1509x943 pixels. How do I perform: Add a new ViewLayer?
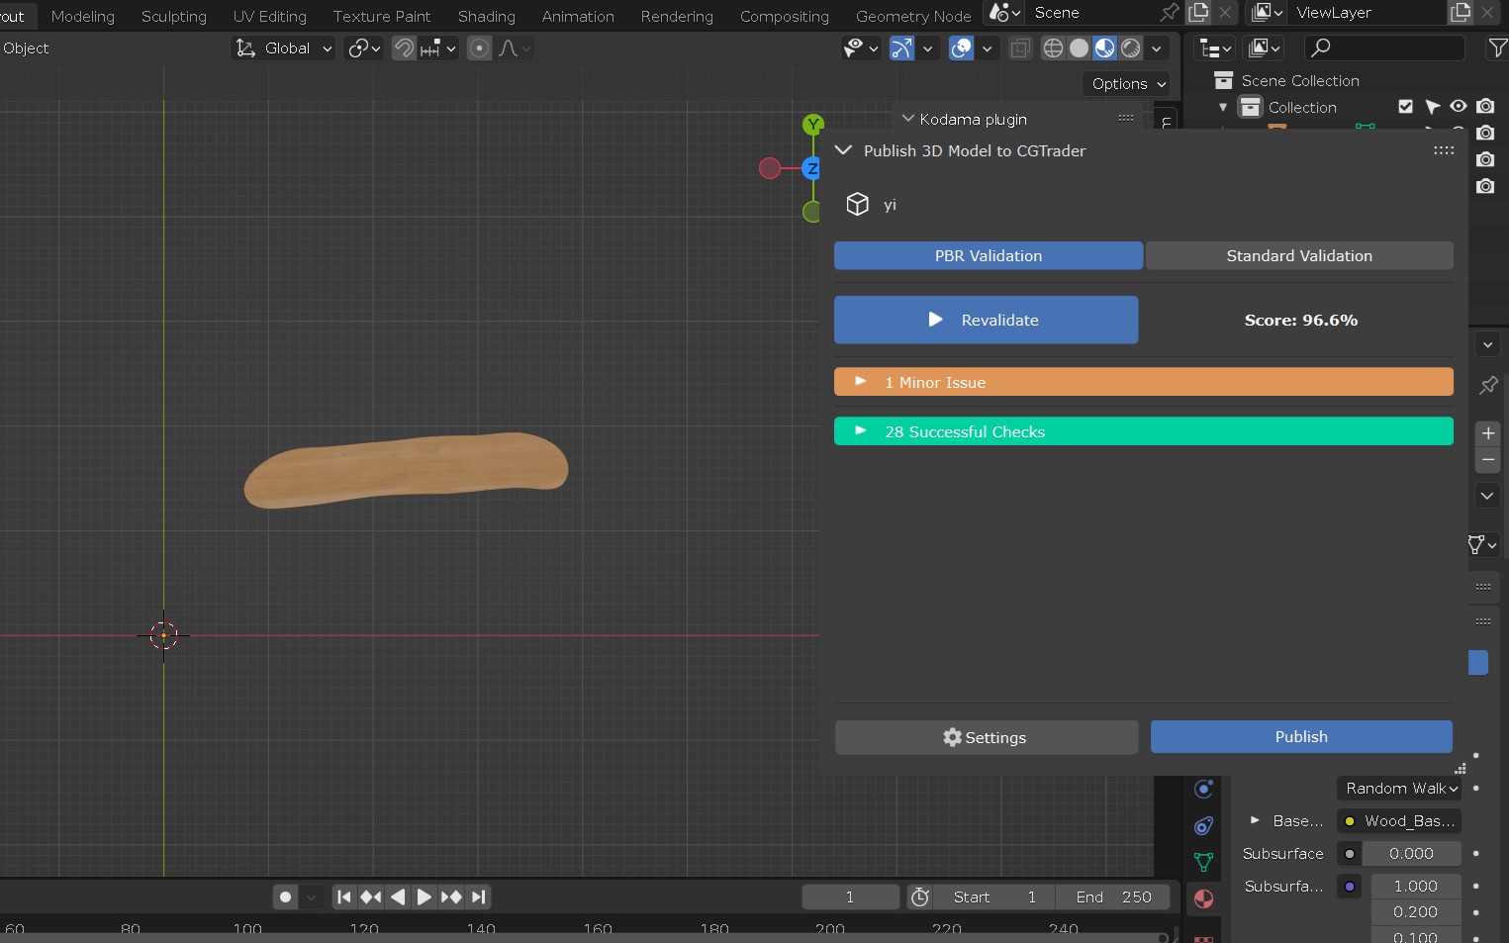1461,13
